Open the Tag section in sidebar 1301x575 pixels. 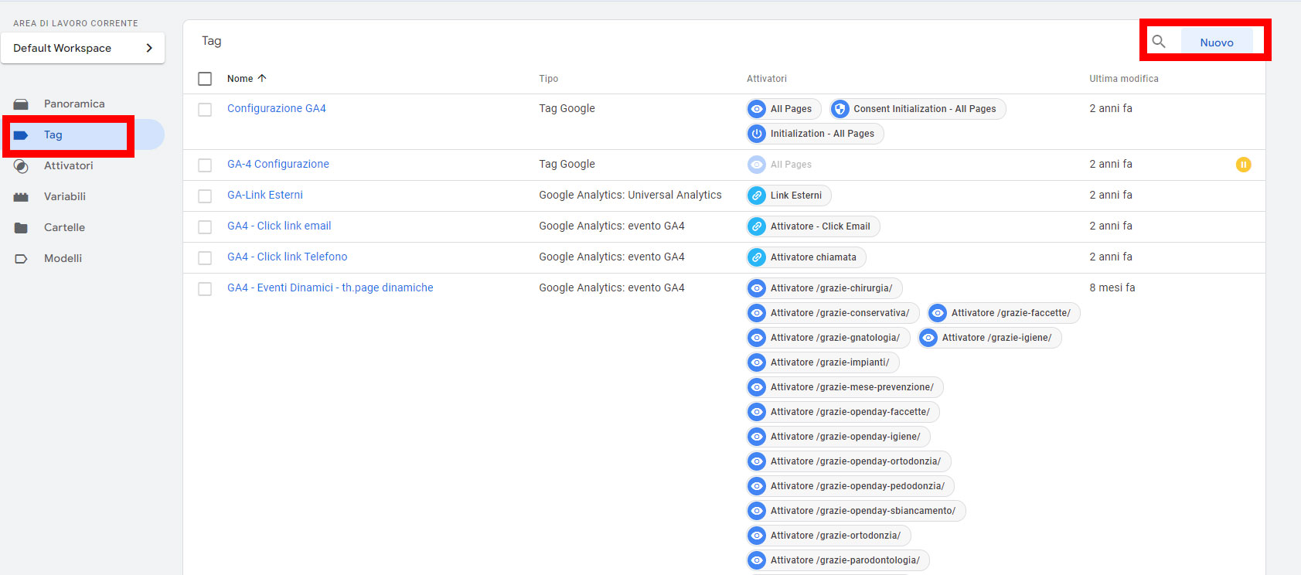coord(53,135)
